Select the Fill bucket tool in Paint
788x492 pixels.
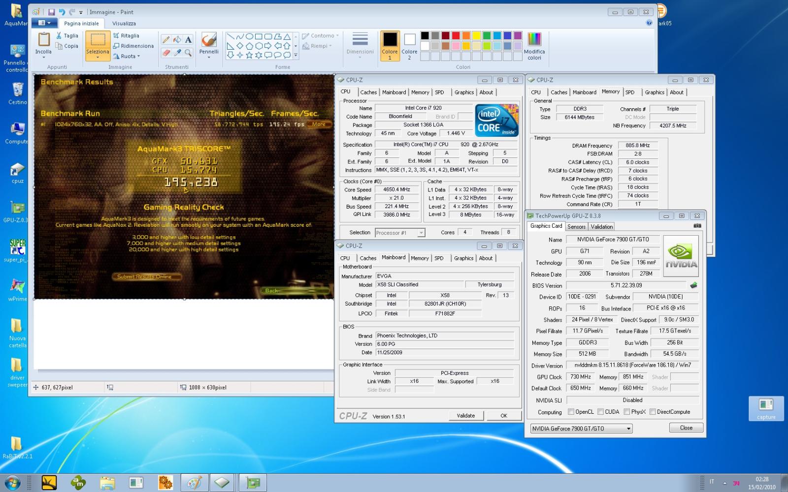coord(177,39)
